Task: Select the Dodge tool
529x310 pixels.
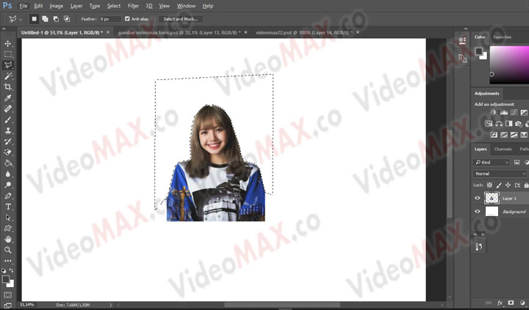Action: coord(8,185)
